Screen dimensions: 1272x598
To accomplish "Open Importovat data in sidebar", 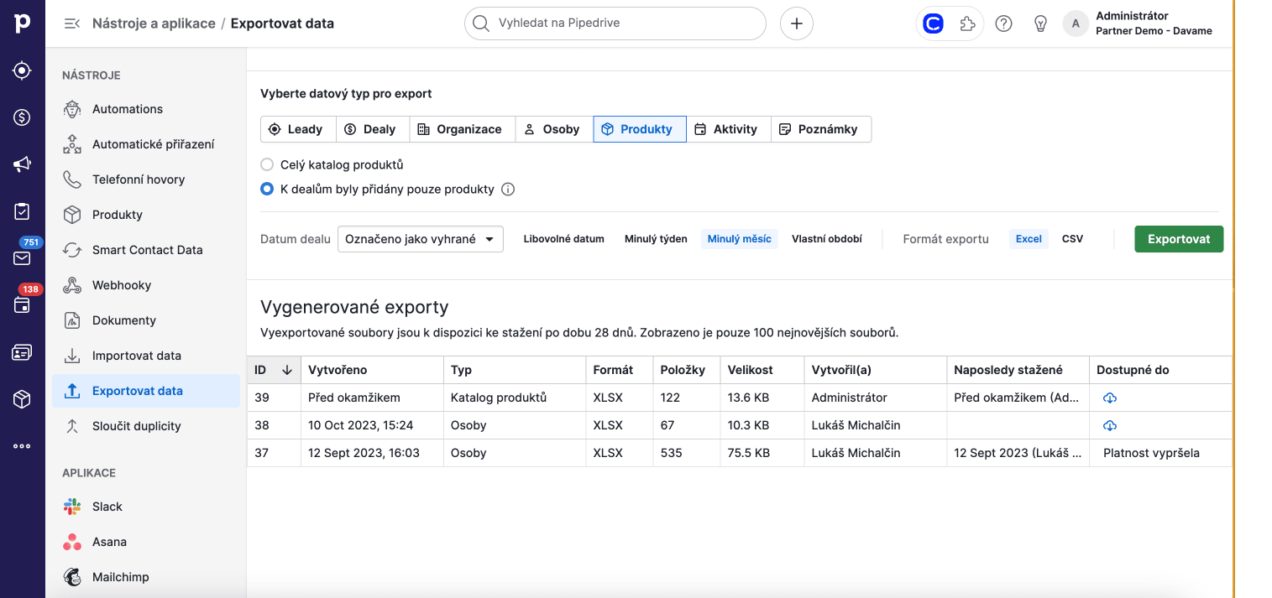I will (136, 356).
